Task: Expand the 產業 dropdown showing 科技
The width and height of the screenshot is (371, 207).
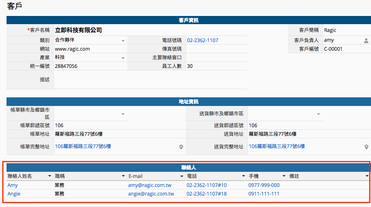Action: 123,58
